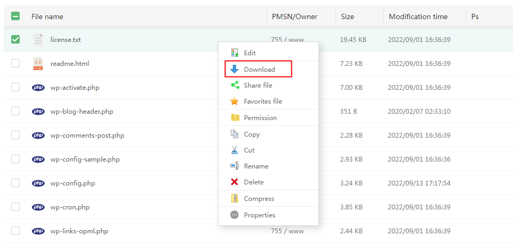The height and width of the screenshot is (245, 513).
Task: Choose Rename from the context menu
Action: (256, 166)
